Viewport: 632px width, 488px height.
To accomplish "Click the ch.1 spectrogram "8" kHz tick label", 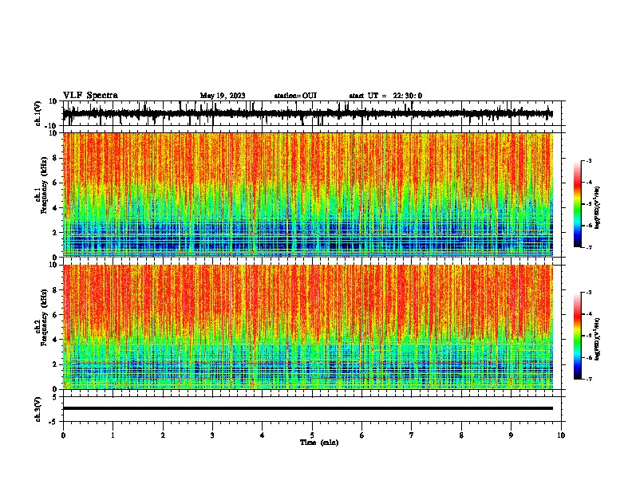I will click(x=55, y=158).
